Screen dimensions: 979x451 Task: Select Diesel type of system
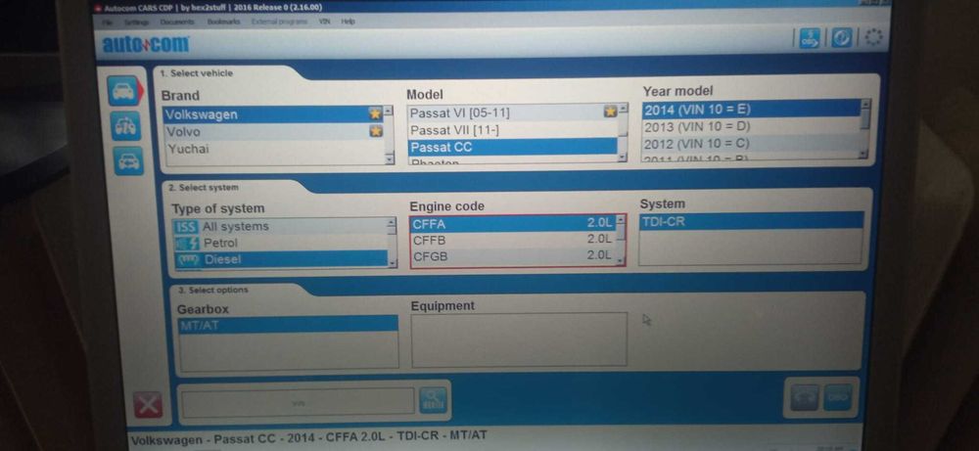pyautogui.click(x=281, y=259)
